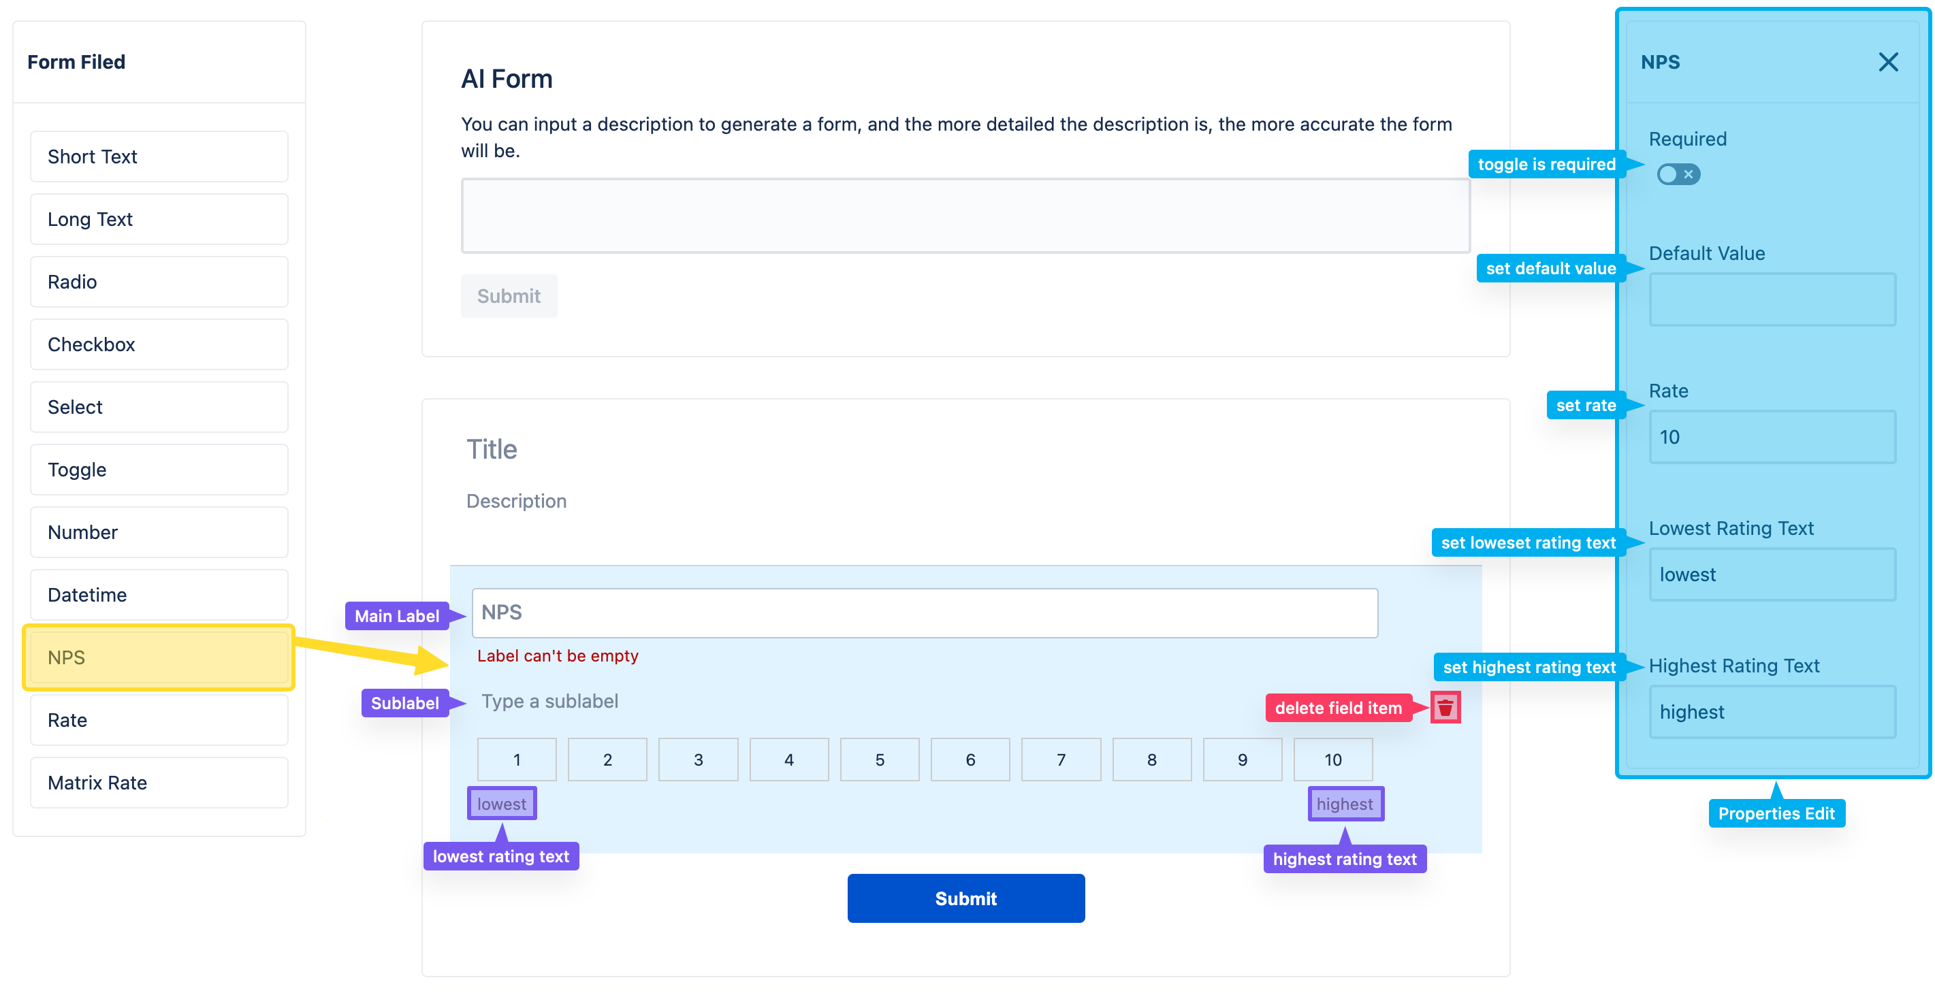Add a Radio field
This screenshot has height=995, width=1935.
pyautogui.click(x=159, y=282)
